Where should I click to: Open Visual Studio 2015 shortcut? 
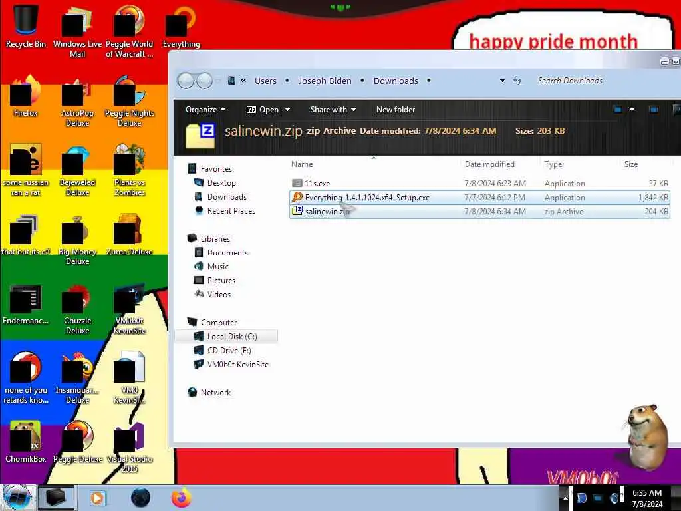point(130,448)
